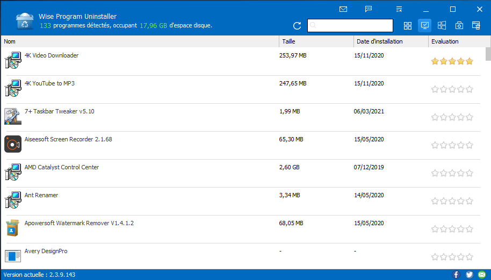
Task: Open the toolbar icon with a plus-marked case
Action: [x=459, y=26]
